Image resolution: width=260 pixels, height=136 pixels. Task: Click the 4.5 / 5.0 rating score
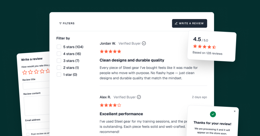coord(201,39)
